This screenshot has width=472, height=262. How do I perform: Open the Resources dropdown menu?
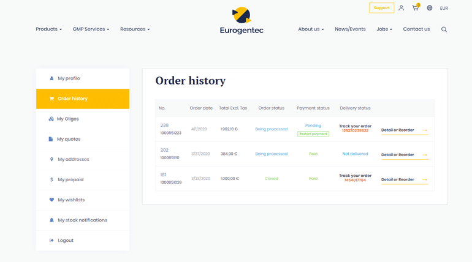(135, 29)
